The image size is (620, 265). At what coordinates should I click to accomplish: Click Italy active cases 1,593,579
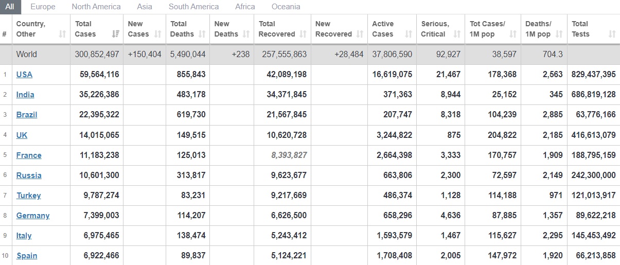(x=394, y=235)
